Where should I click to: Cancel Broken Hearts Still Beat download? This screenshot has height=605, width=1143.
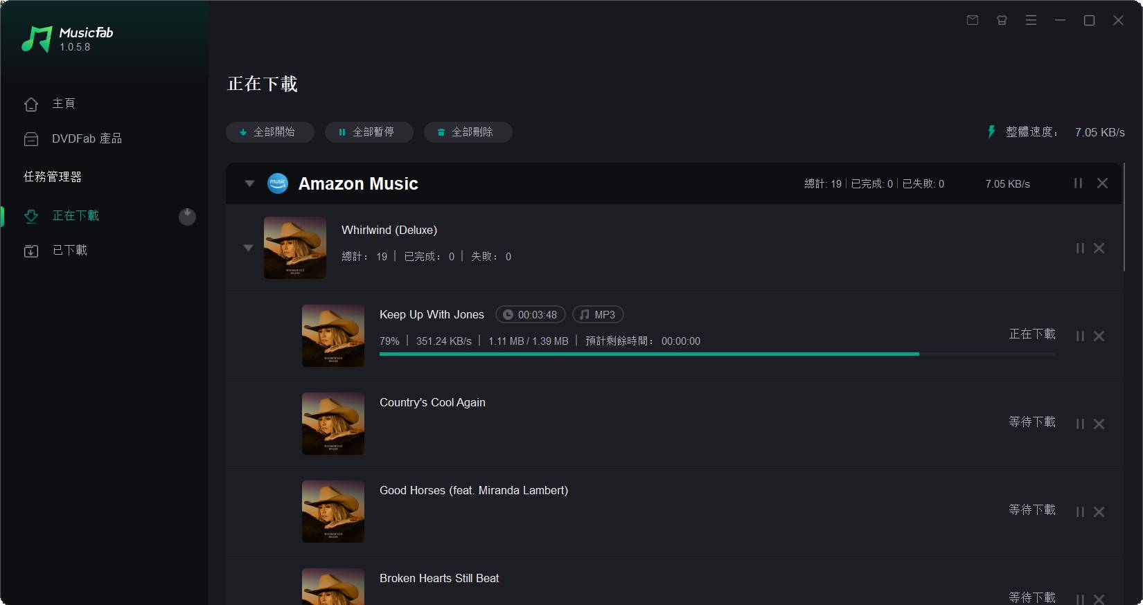point(1099,599)
